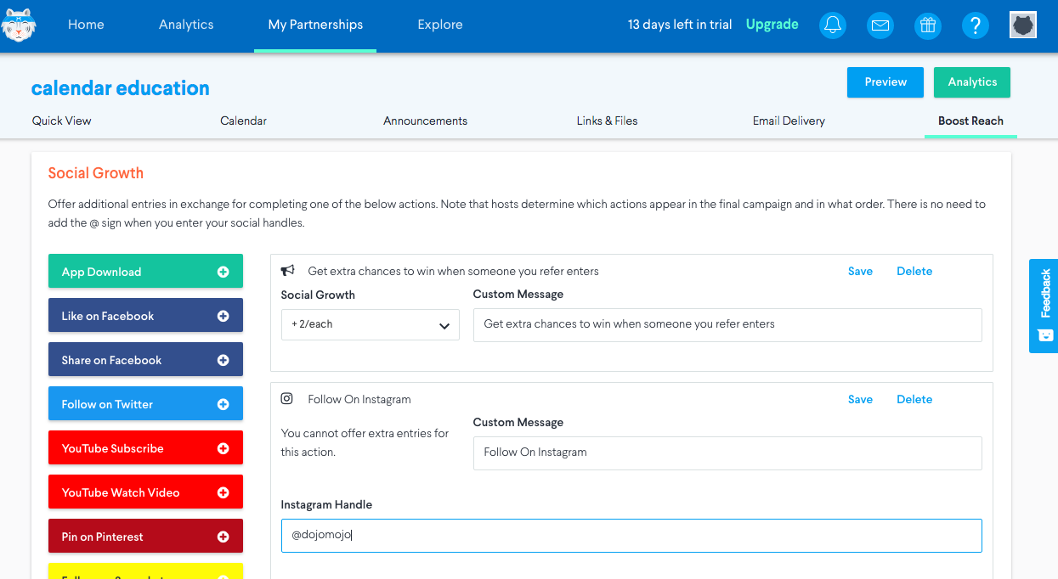1058x579 pixels.
Task: Click plus icon on Share on Facebook
Action: tap(223, 360)
